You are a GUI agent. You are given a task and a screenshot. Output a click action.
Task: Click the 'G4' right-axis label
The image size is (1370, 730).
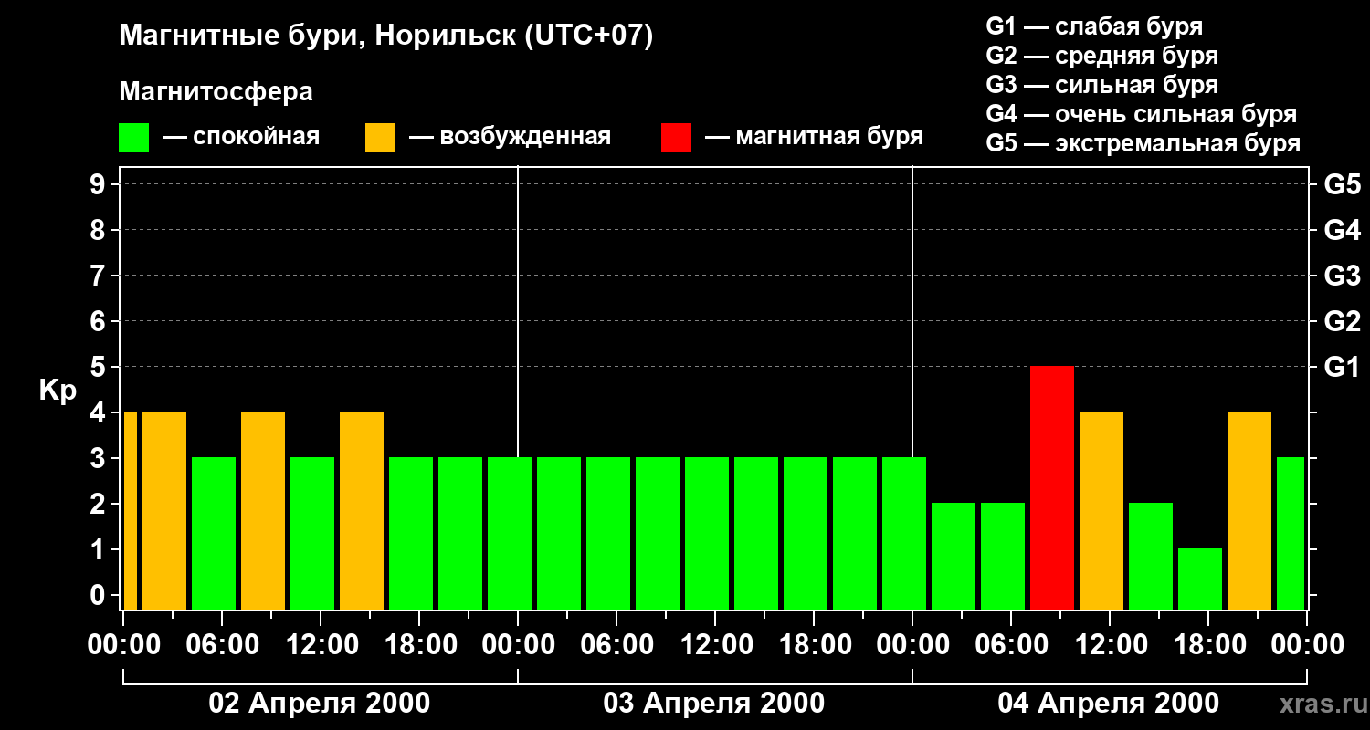pyautogui.click(x=1342, y=231)
